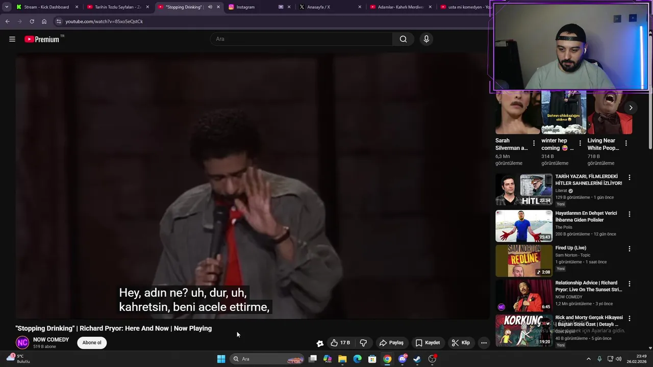Screen dimensions: 653x367
Task: Open options menu for Living Near White short
Action: 625,143
